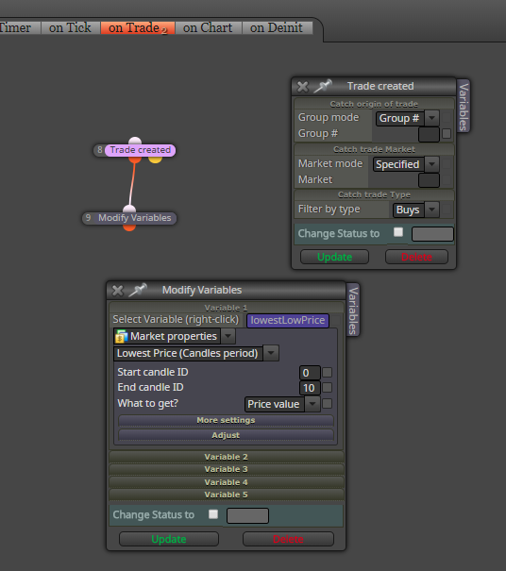Open the Filter by type dropdown
The width and height of the screenshot is (506, 571).
(432, 210)
